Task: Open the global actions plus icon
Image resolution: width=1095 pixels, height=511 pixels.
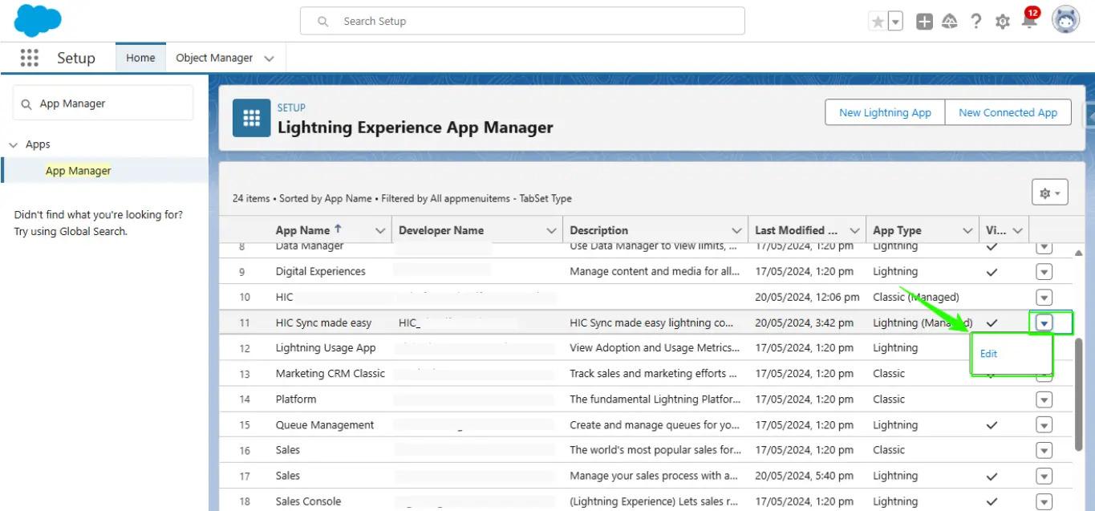Action: (x=924, y=22)
